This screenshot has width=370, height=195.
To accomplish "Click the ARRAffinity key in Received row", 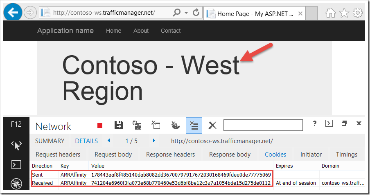I will [x=73, y=183].
